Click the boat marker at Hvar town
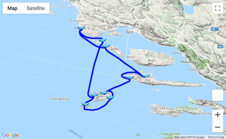Image resolution: width=226 pixels, height=139 pixels. (130, 78)
